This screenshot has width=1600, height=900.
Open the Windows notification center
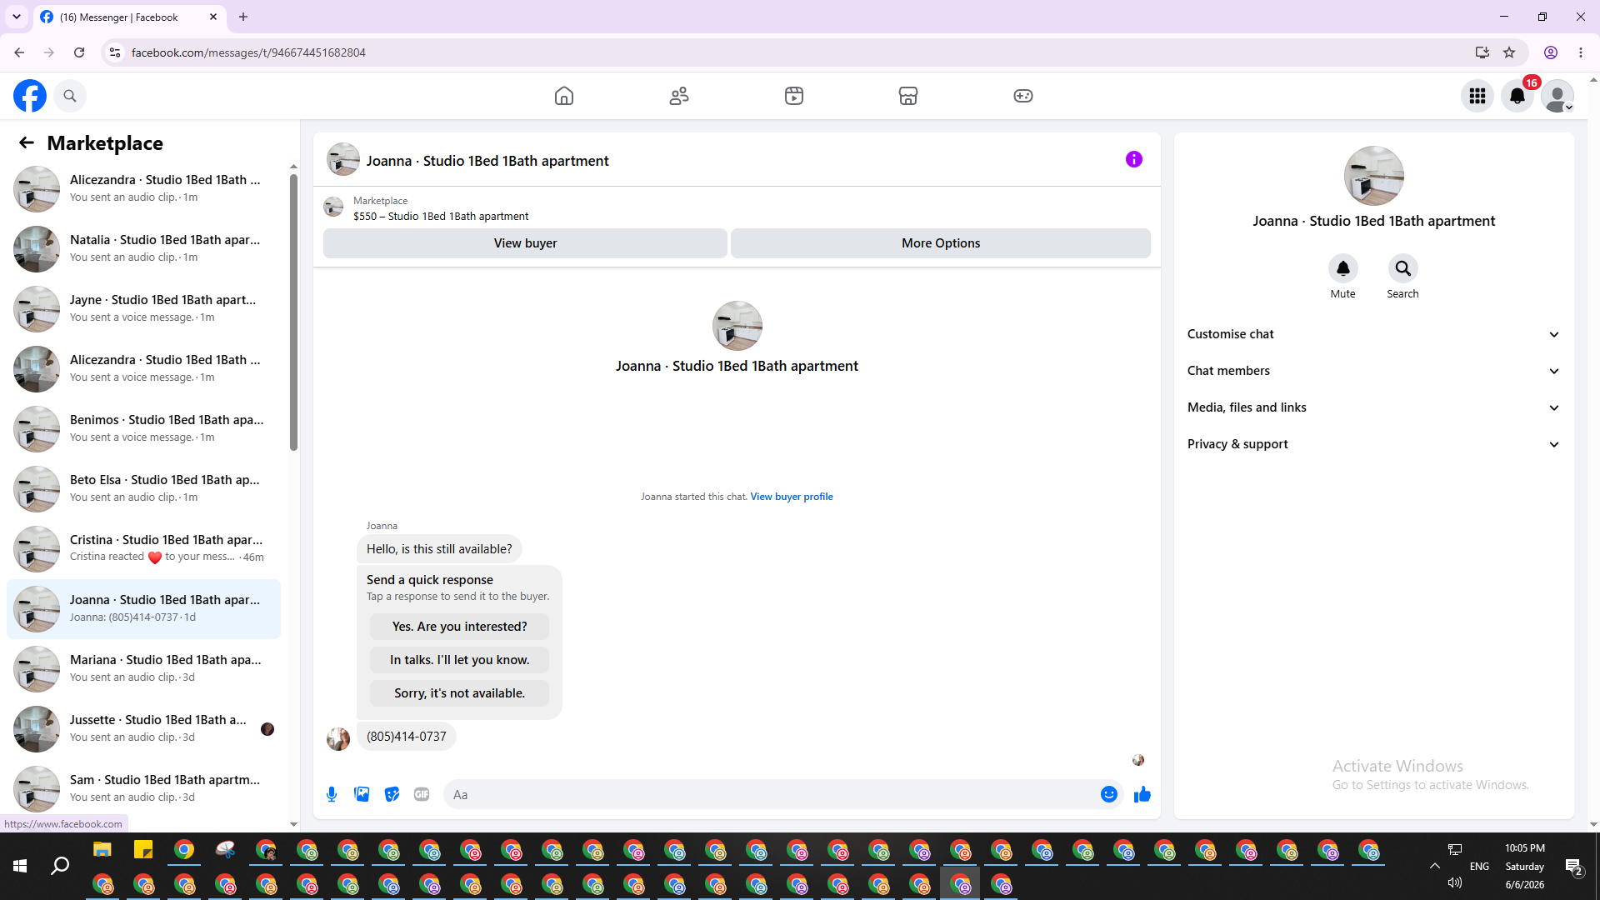click(x=1574, y=867)
